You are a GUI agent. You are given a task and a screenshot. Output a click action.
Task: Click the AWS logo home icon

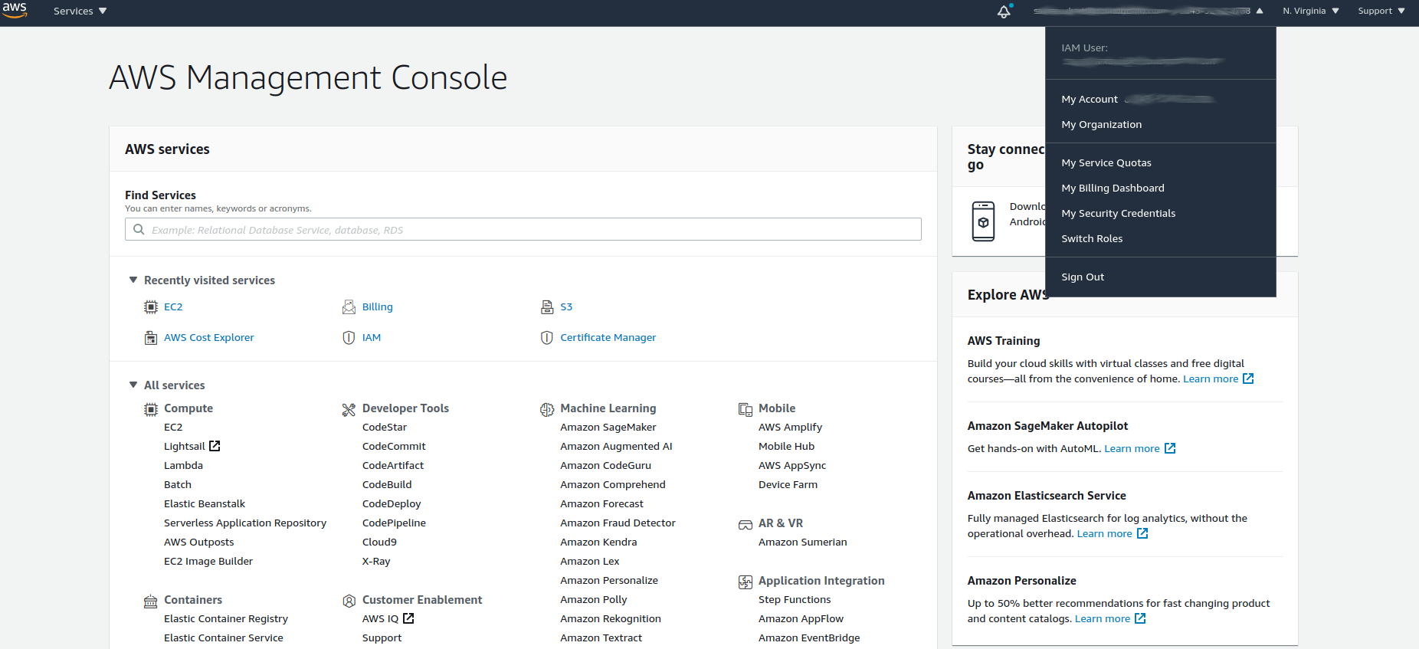pos(15,10)
